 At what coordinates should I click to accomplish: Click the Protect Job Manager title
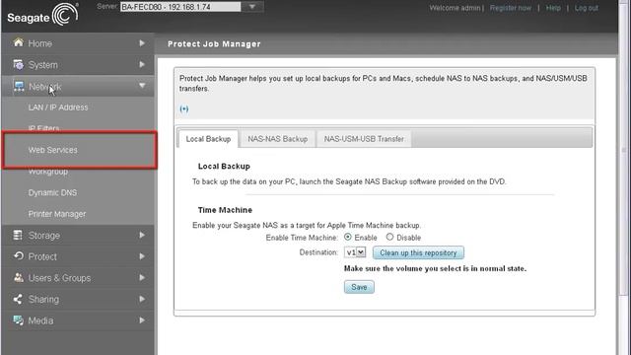[x=214, y=43]
